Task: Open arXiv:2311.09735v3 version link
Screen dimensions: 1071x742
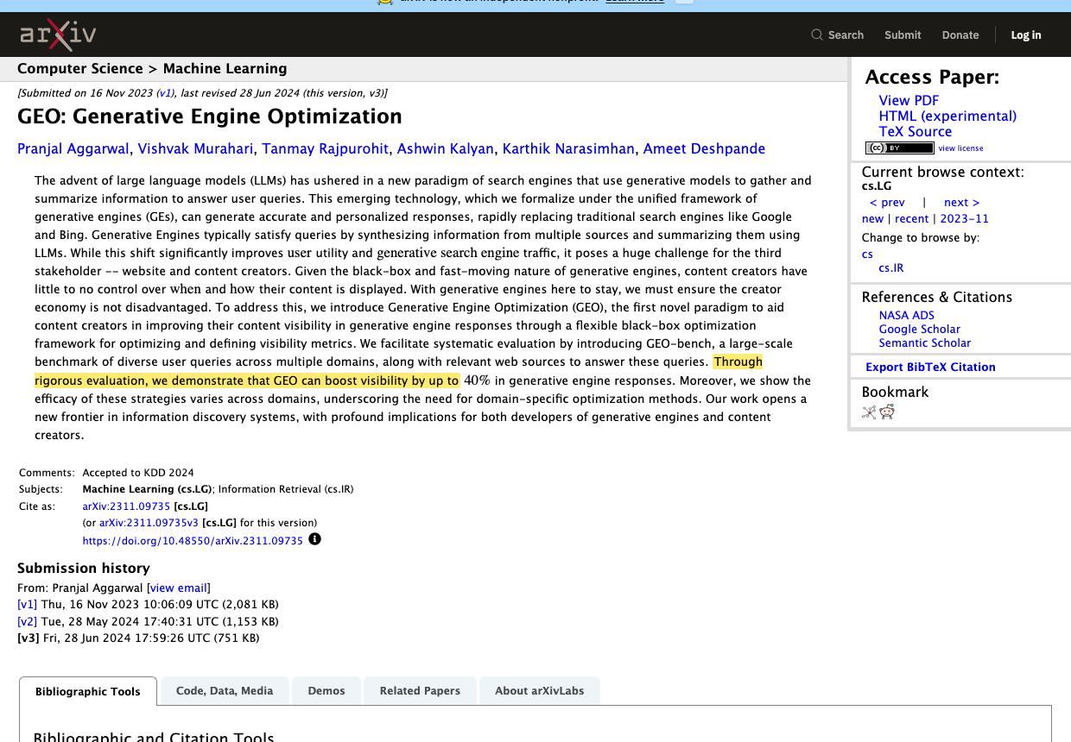Action: click(149, 523)
